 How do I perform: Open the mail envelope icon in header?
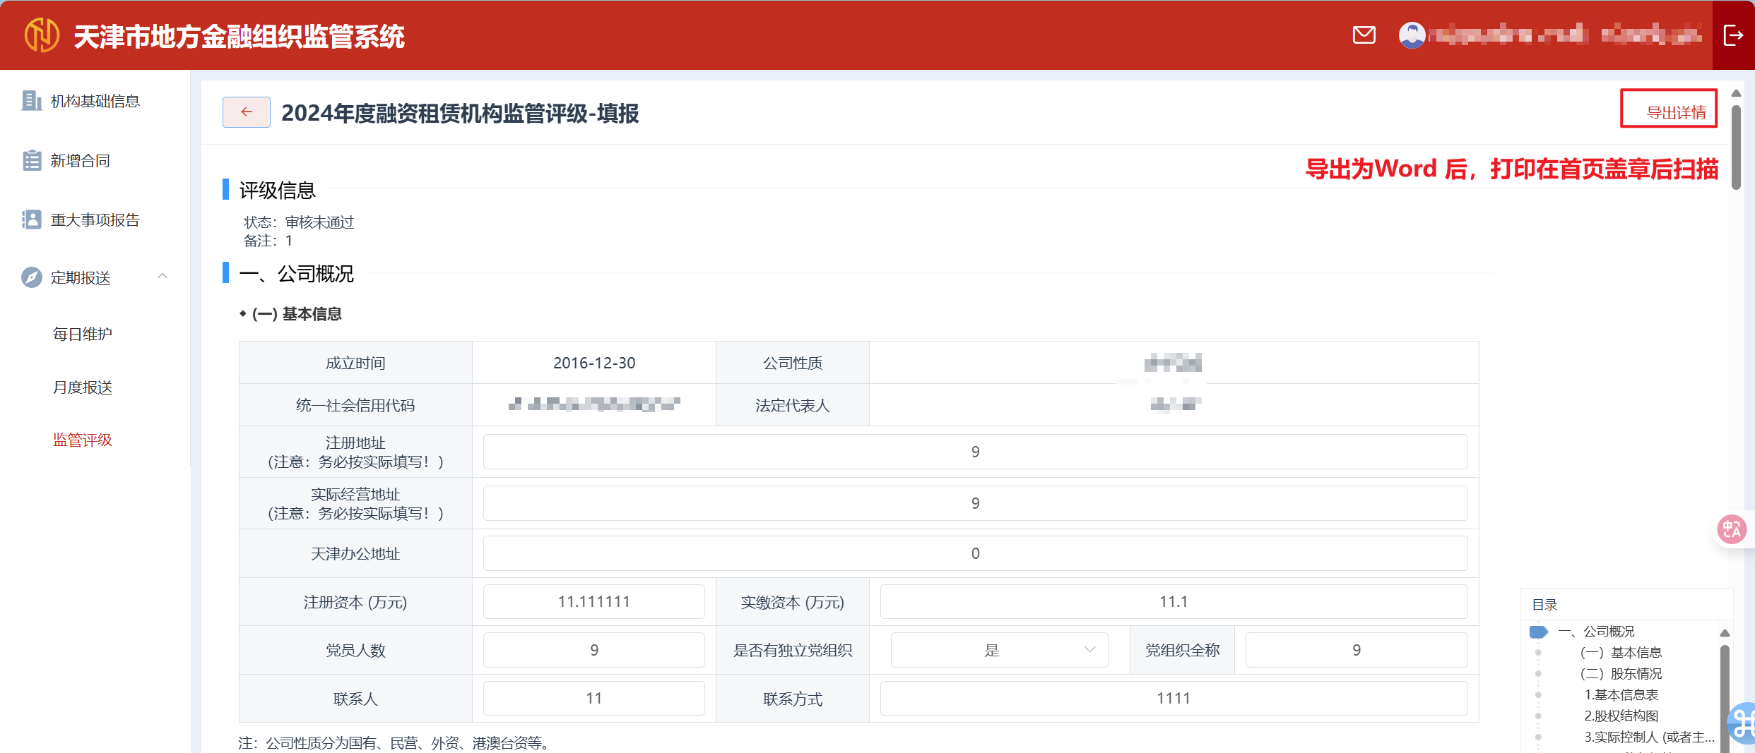point(1364,35)
